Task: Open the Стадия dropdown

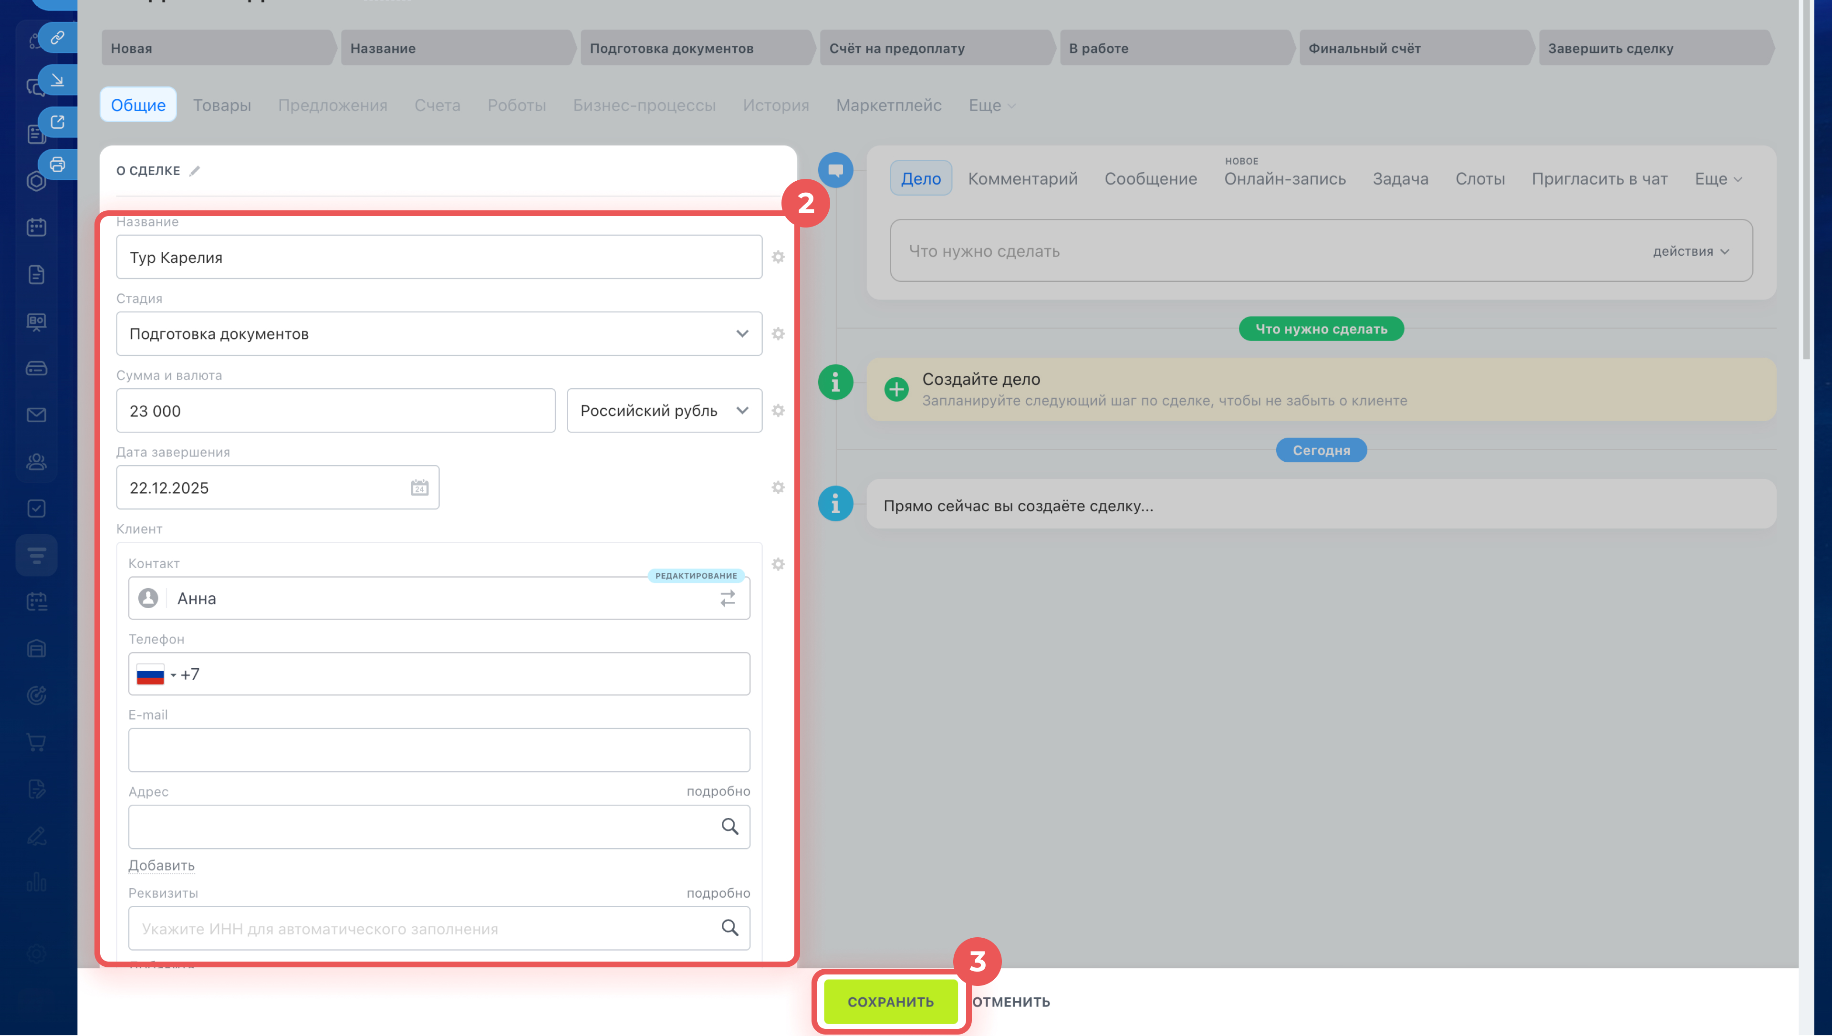Action: [x=438, y=334]
